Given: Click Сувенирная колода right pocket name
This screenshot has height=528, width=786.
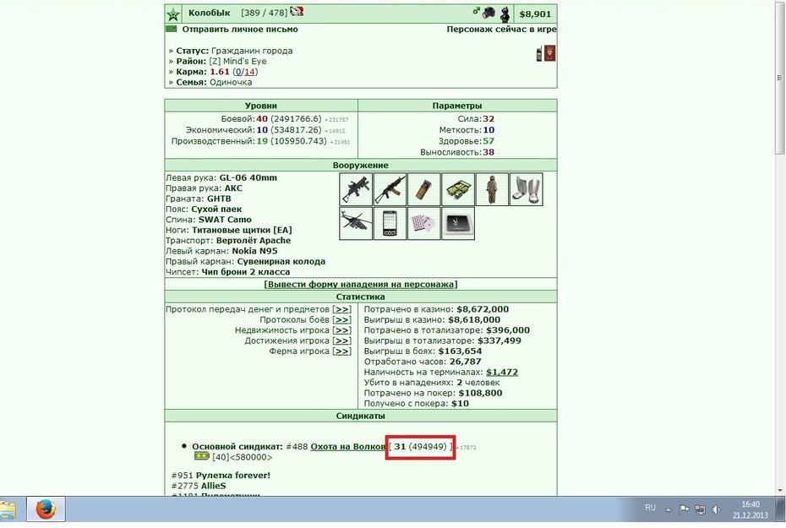Looking at the screenshot, I should 281,262.
